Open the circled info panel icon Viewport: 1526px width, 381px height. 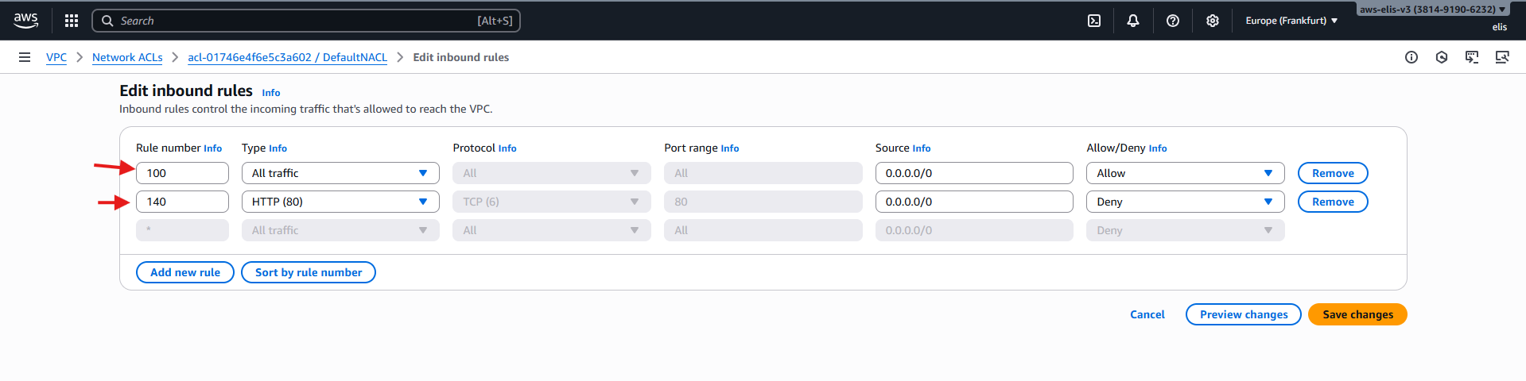tap(1411, 57)
